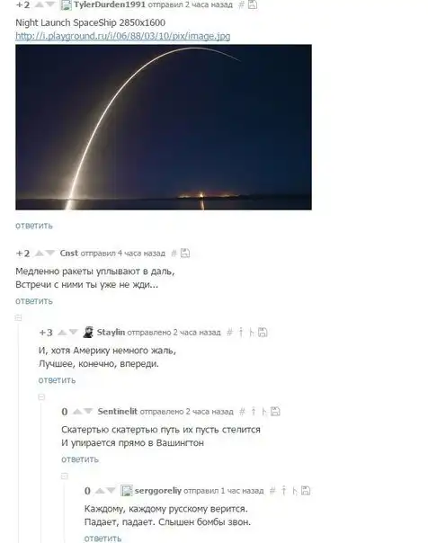Viewport: 428px width, 543px height.
Task: Save serggoreliy's comment with the floppy icon
Action: coord(306,490)
